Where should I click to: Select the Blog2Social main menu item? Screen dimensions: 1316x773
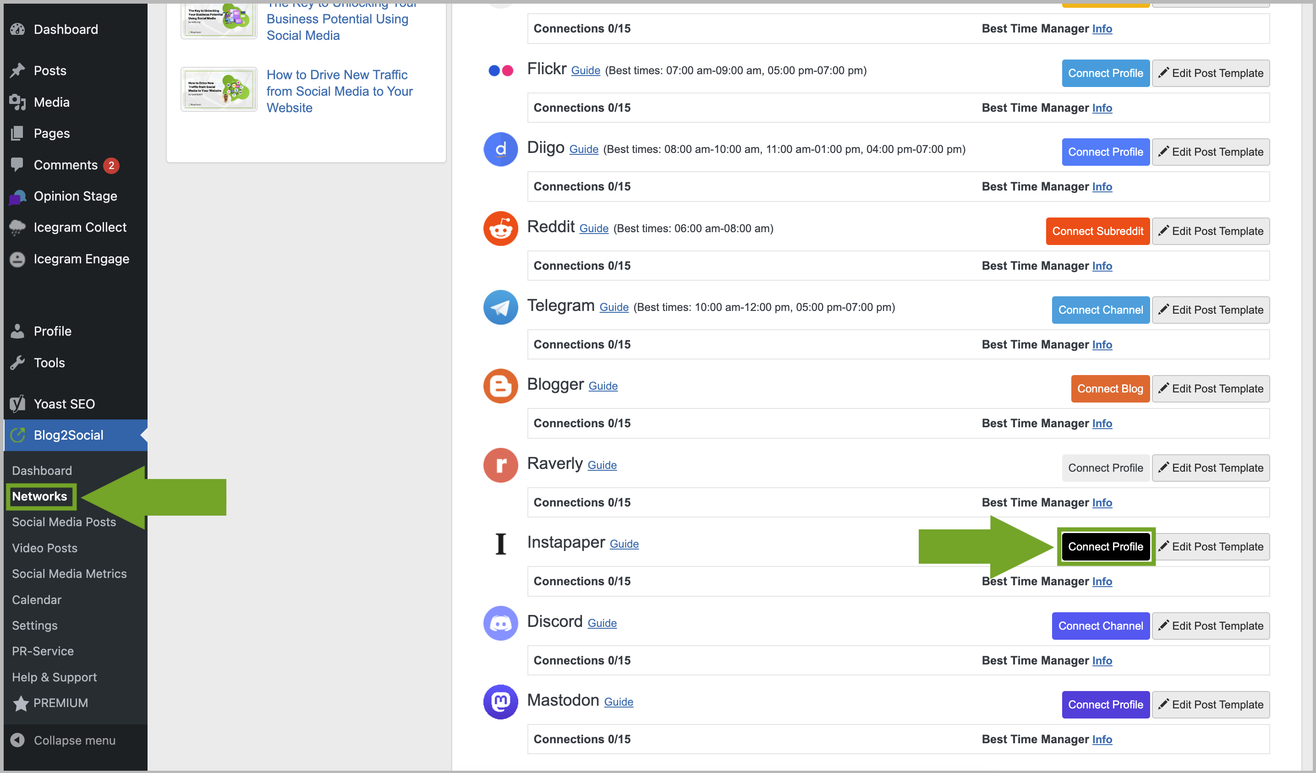click(76, 435)
